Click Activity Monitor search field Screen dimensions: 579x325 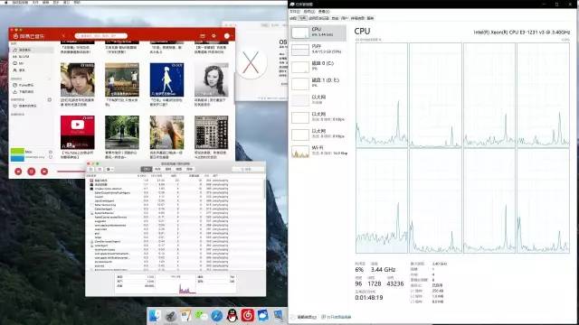tap(248, 169)
